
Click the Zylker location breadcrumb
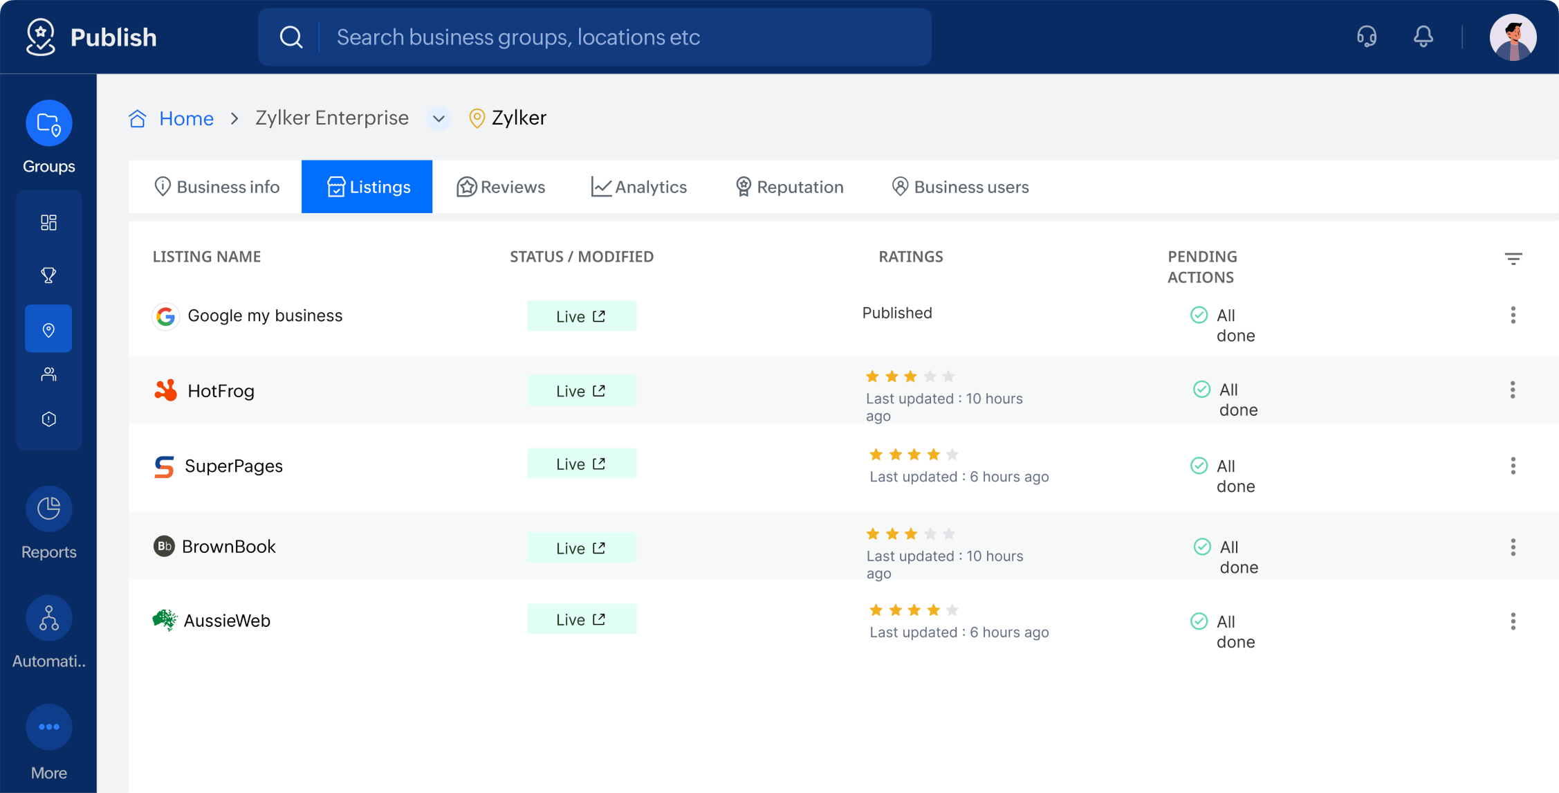pos(508,118)
